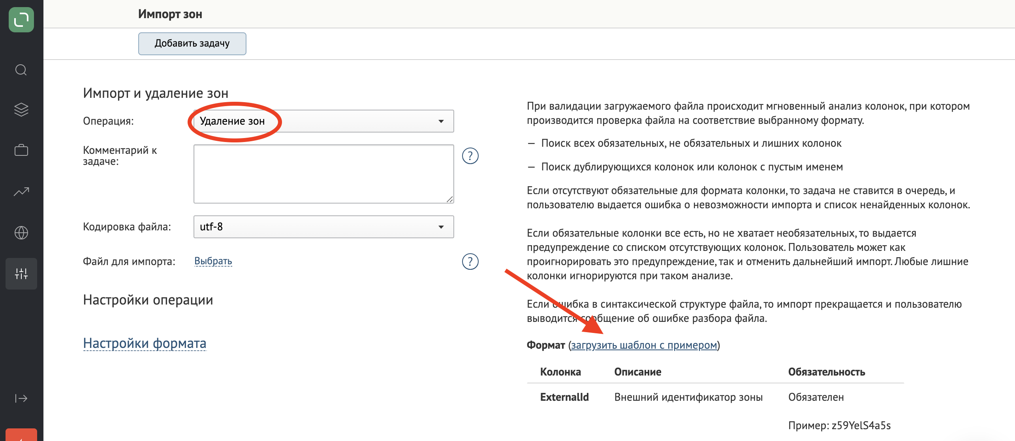The height and width of the screenshot is (441, 1015).
Task: Click the Выбрать file link
Action: pos(213,261)
